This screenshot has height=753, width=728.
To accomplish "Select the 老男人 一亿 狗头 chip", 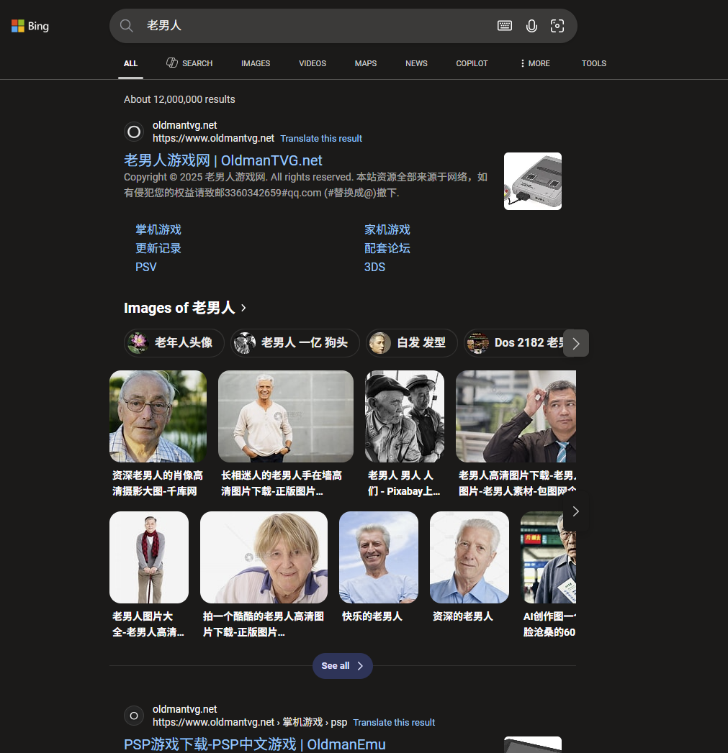I will point(295,343).
